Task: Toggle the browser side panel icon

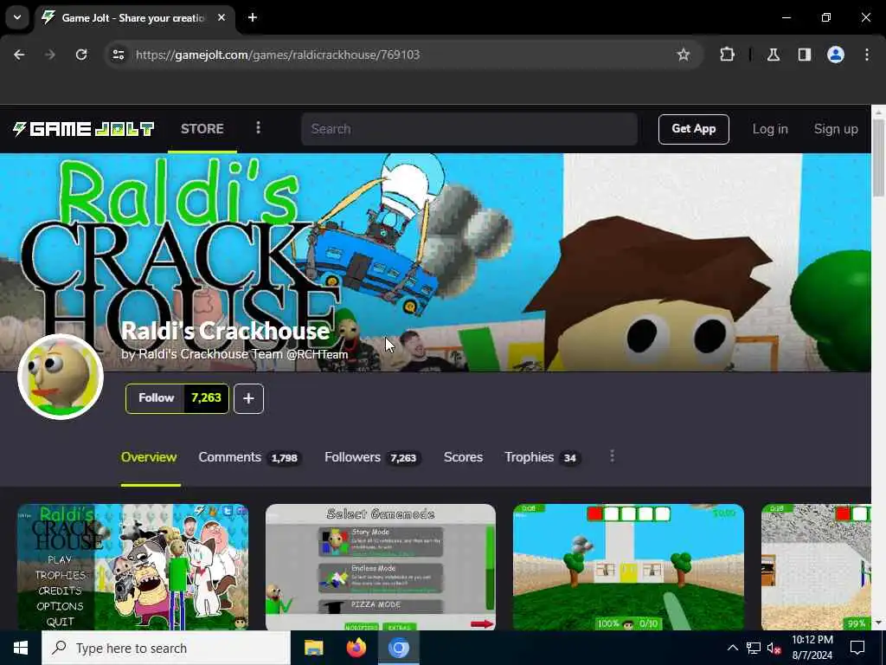Action: 805,55
